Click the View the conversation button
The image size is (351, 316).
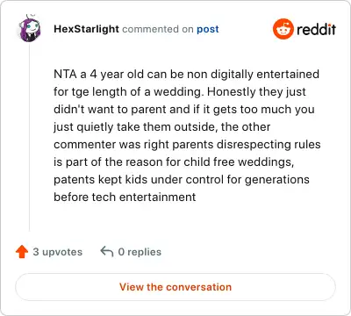point(175,287)
